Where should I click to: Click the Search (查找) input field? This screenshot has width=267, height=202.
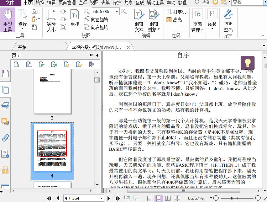pos(247,2)
